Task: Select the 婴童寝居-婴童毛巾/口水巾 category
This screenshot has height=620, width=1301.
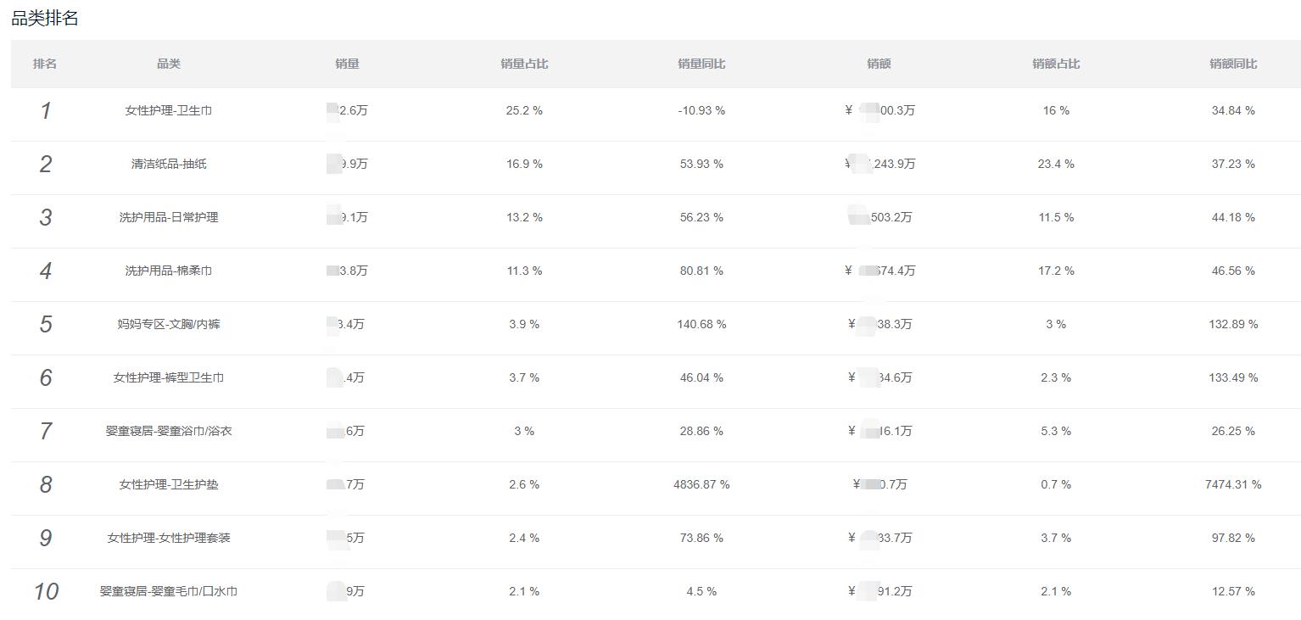Action: coord(169,591)
